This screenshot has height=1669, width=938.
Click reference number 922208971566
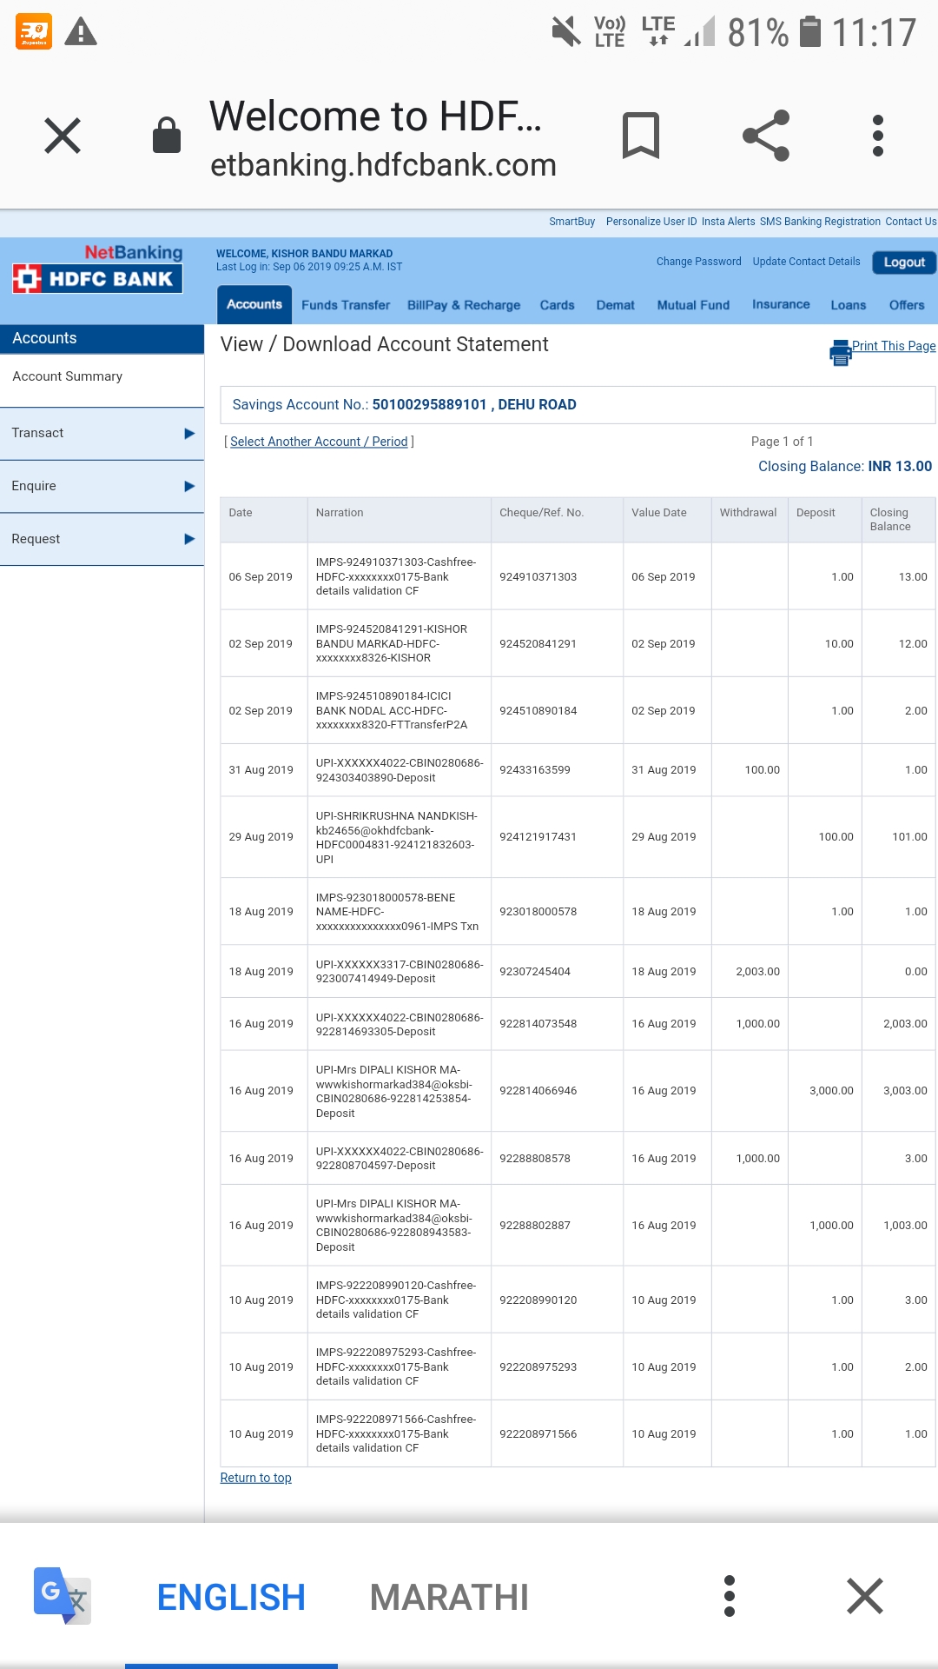tap(538, 1434)
